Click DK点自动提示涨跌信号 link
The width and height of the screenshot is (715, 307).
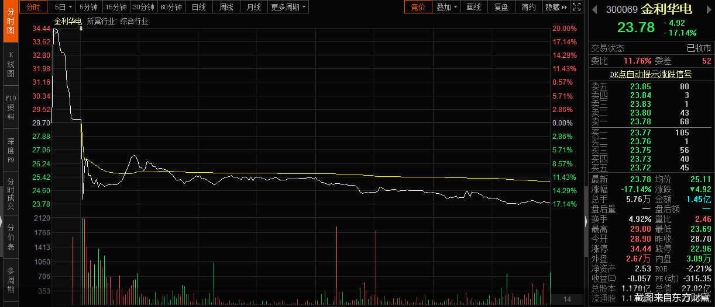[x=651, y=74]
